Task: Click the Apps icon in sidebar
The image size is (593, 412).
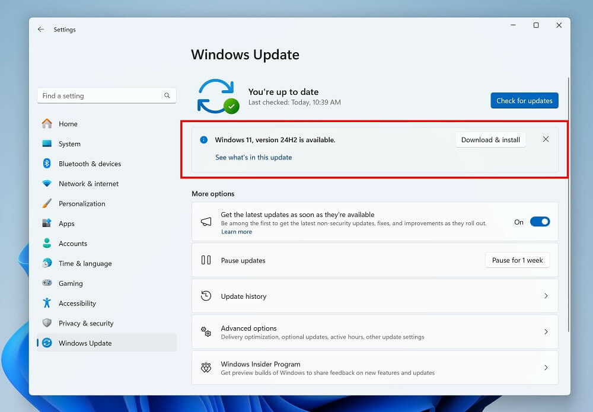Action: [47, 223]
